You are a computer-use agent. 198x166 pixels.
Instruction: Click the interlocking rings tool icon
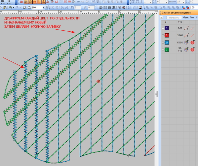100,8
